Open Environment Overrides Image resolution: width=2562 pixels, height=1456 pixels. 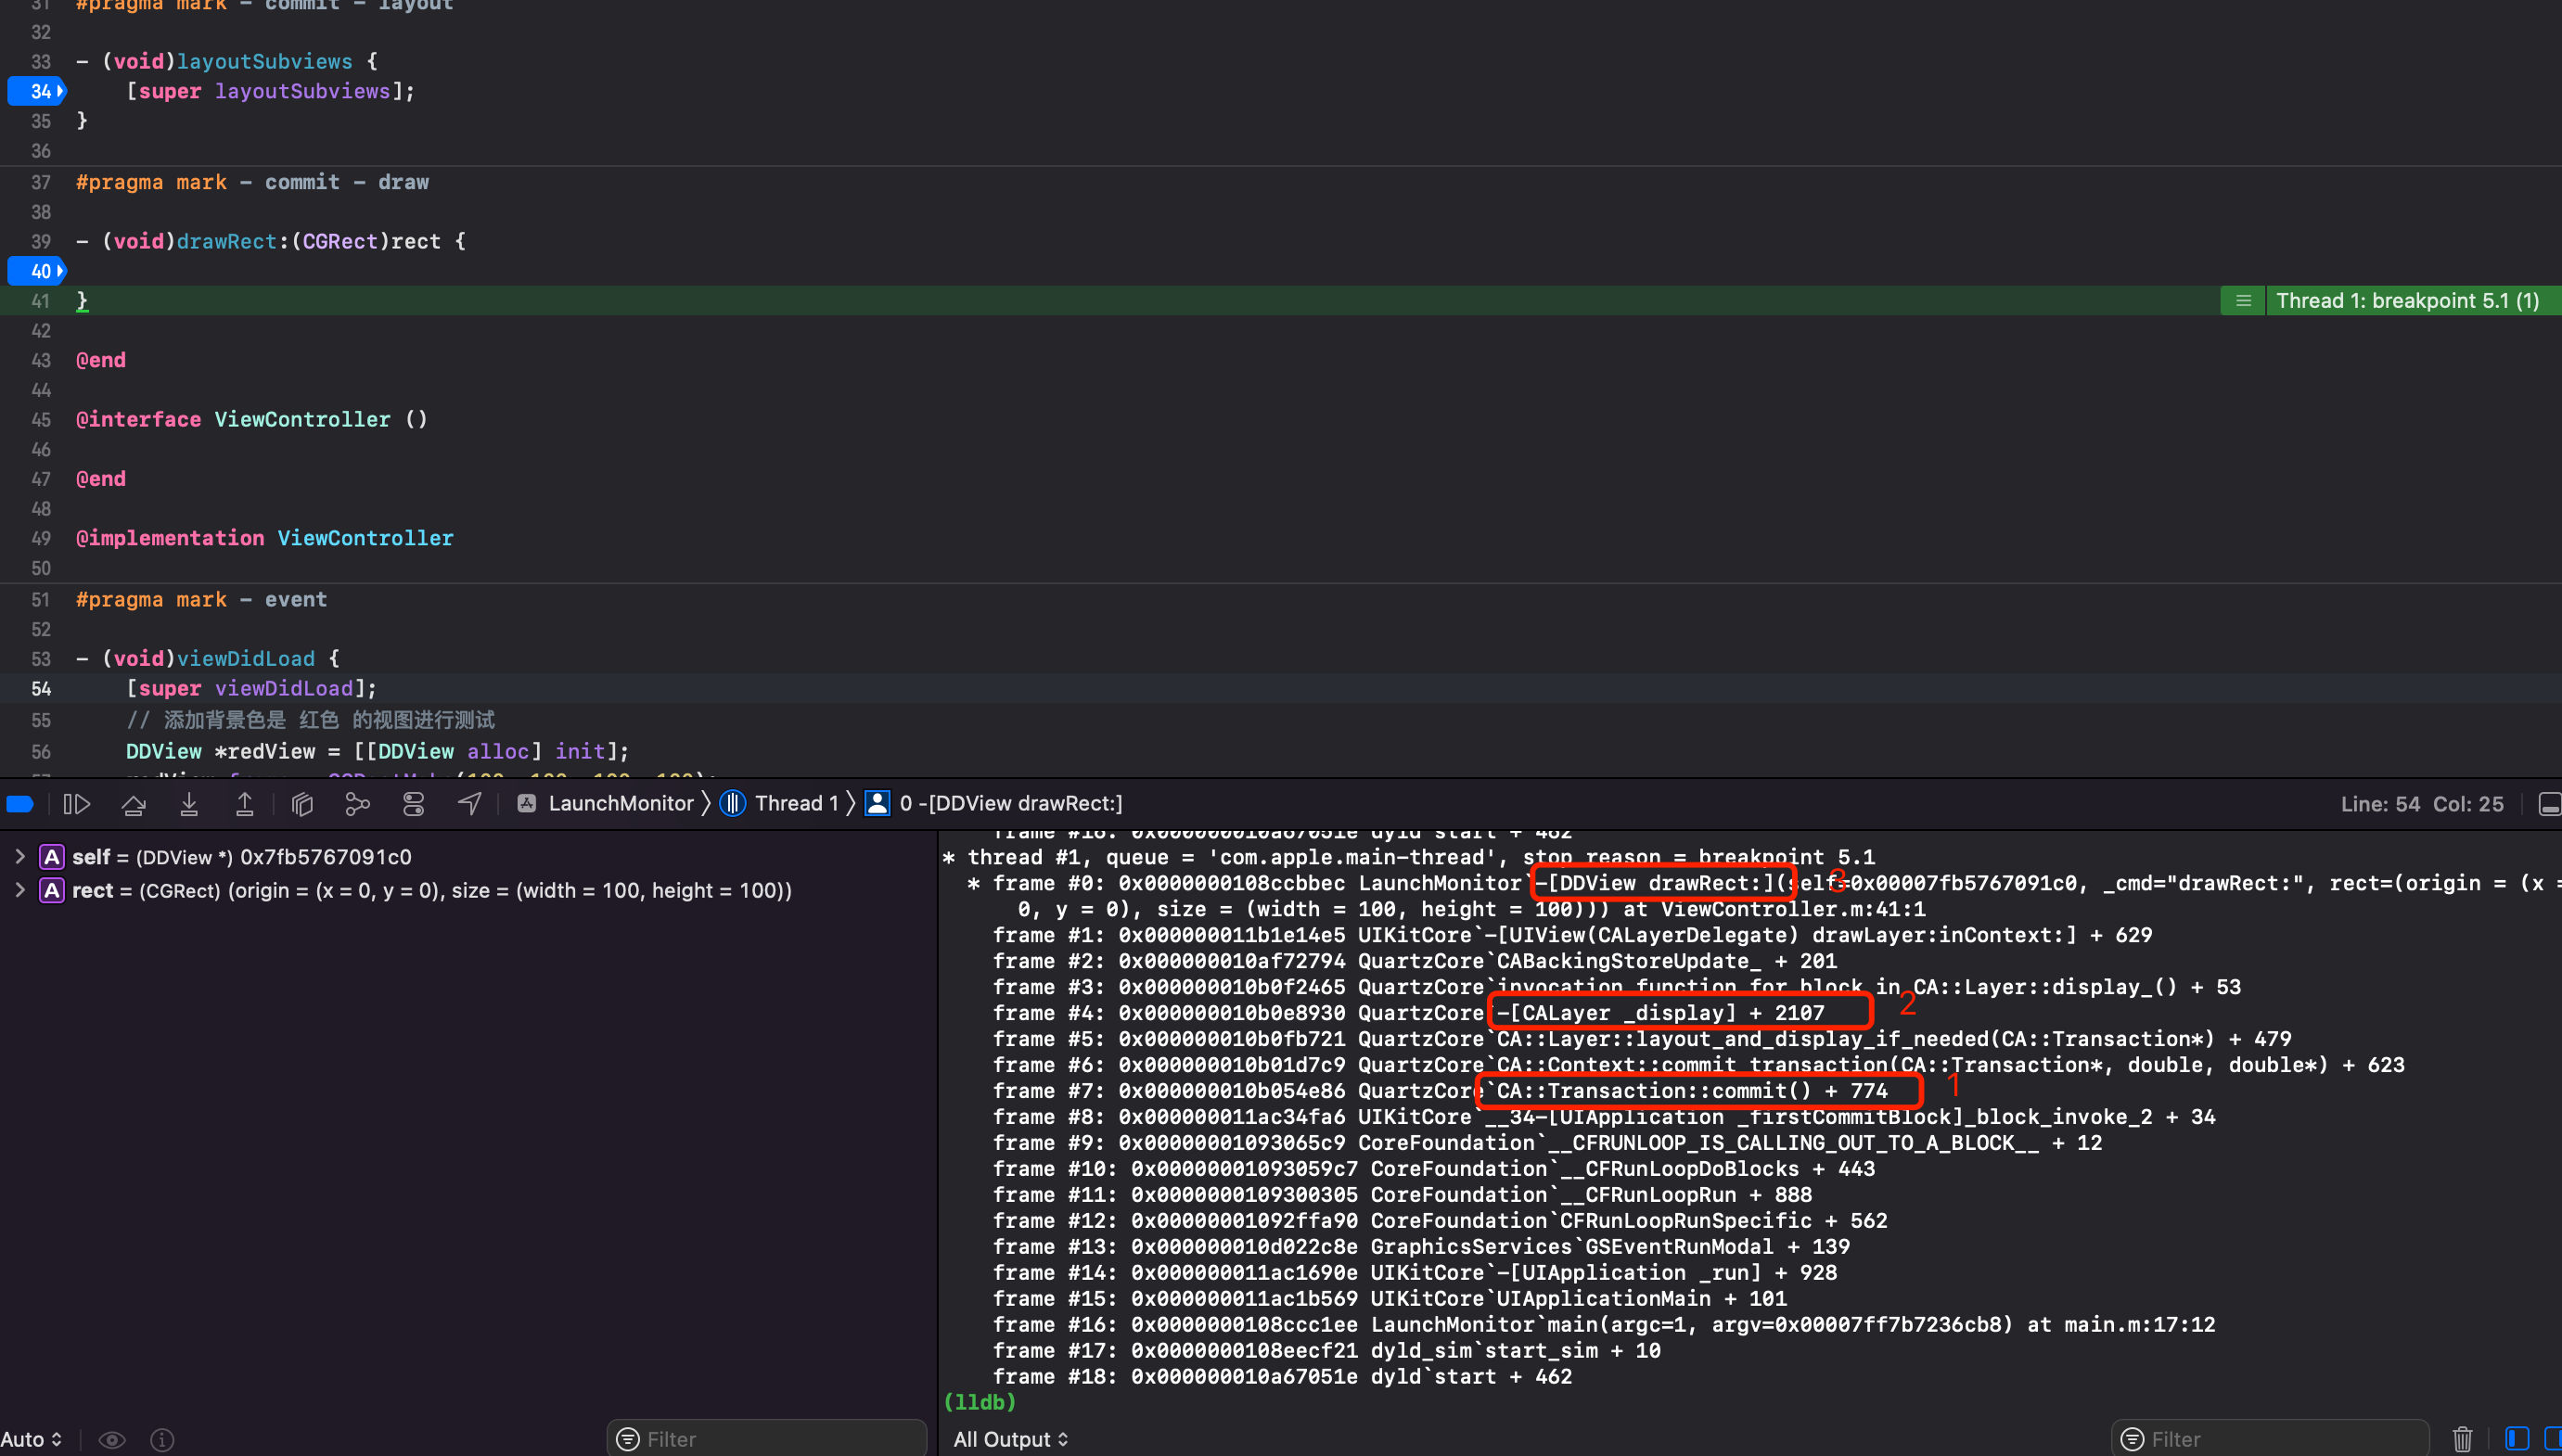coord(413,804)
